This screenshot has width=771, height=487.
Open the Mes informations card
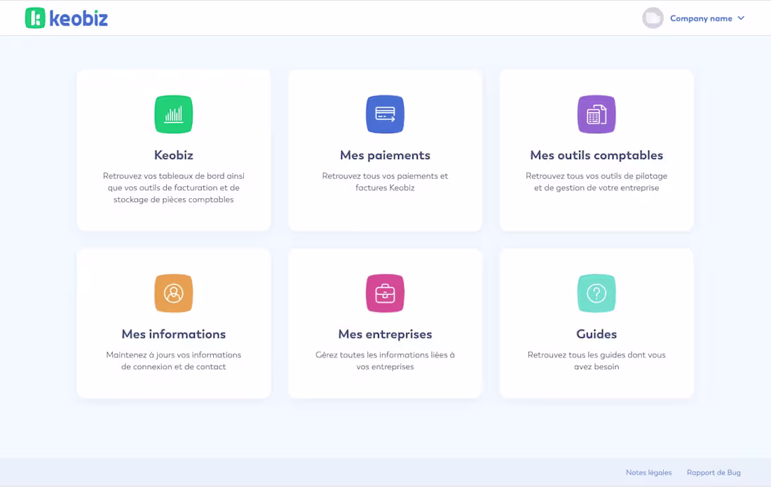coord(173,323)
